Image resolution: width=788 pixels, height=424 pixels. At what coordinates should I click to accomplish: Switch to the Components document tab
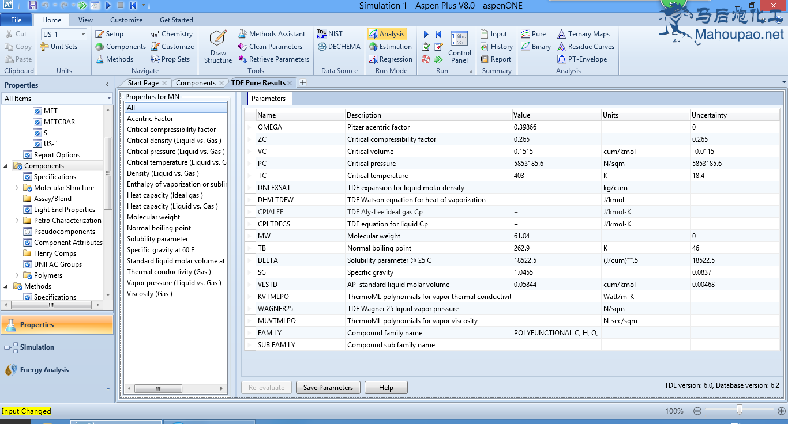pos(196,83)
